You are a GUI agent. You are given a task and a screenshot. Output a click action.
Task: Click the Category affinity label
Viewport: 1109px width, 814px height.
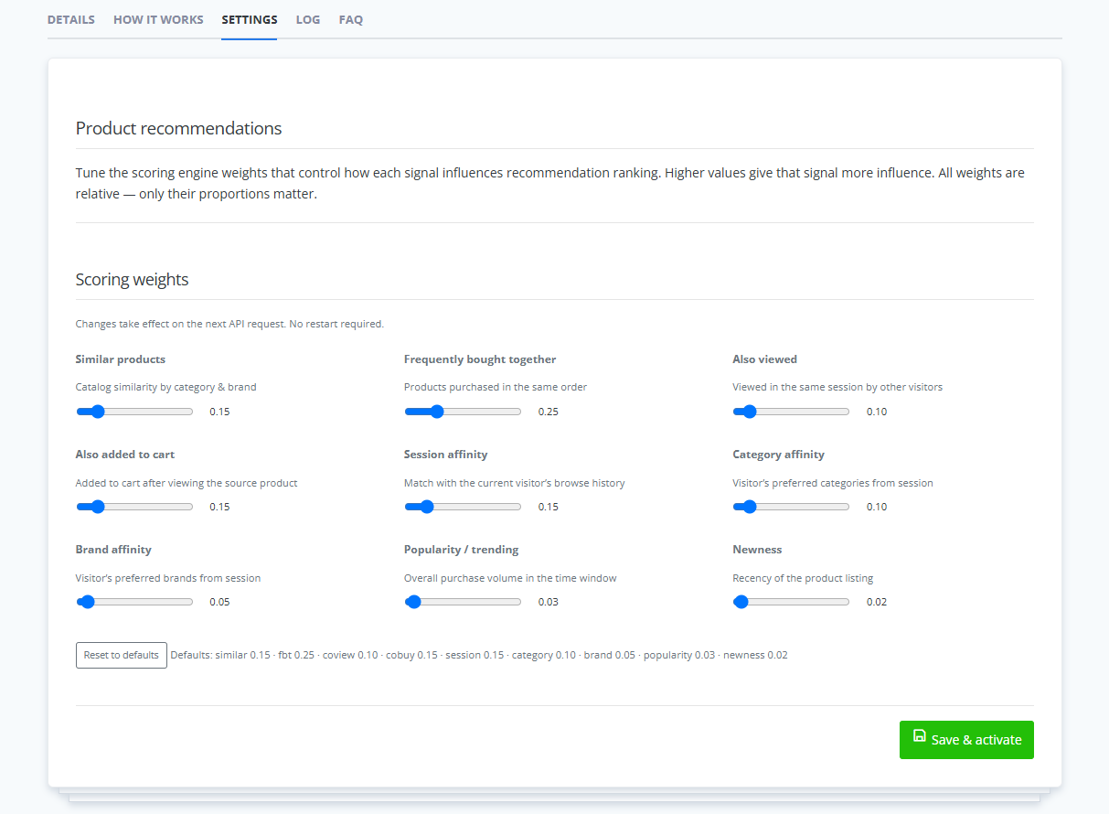[x=778, y=455]
